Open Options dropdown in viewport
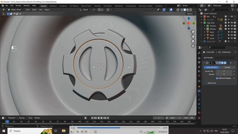The width and height of the screenshot is (238, 134). (191, 14)
